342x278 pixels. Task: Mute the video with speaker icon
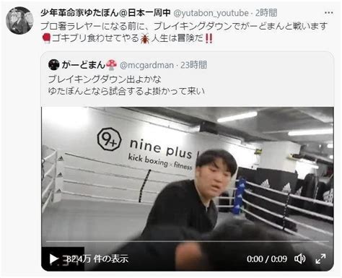[x=300, y=259]
